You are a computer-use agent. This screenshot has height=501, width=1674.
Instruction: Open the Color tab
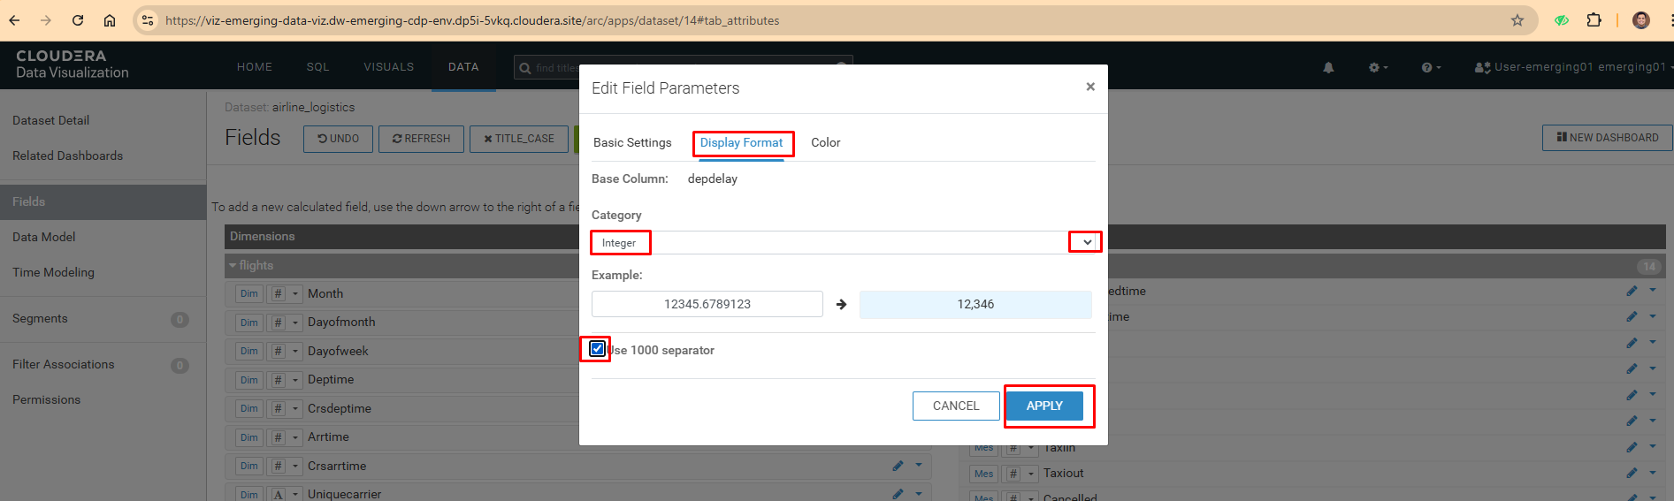point(825,142)
